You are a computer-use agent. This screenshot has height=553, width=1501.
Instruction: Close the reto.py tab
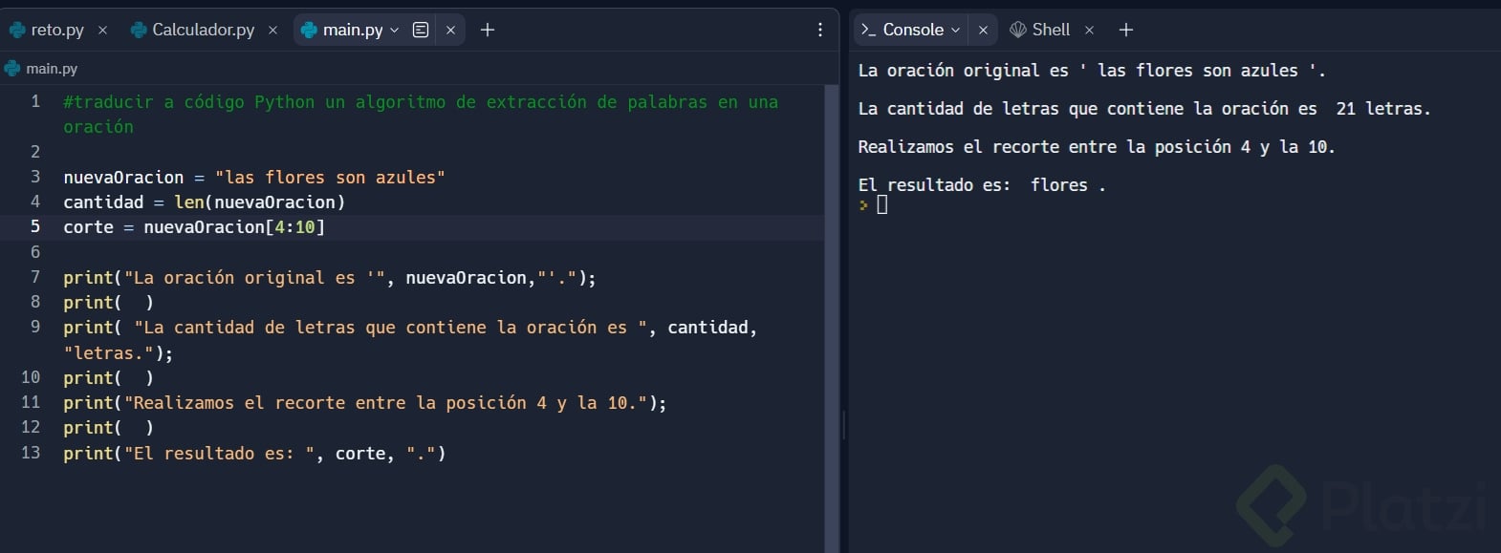(x=102, y=31)
